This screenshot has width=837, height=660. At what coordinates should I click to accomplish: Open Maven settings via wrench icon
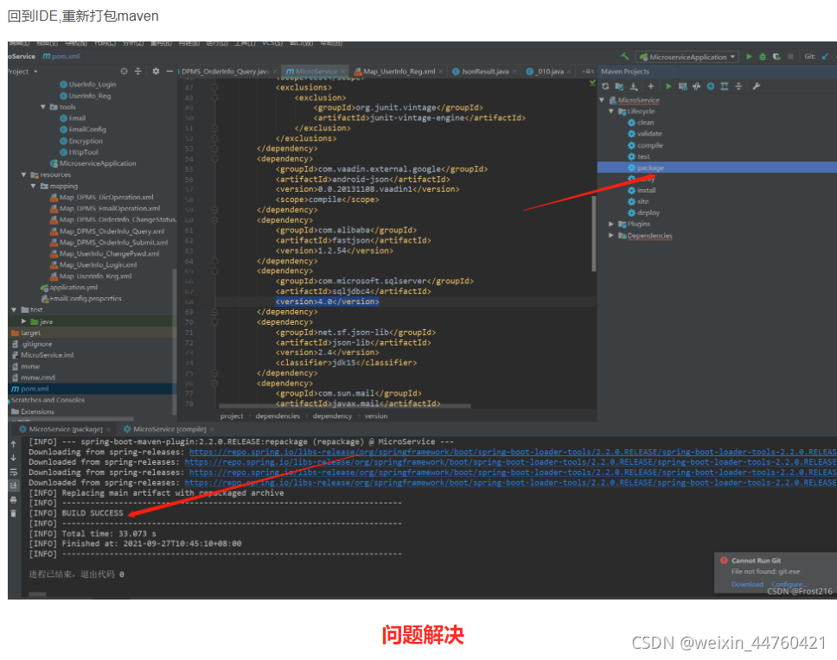click(756, 86)
